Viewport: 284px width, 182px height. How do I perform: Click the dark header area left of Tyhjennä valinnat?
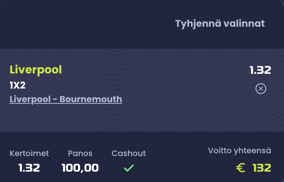pos(87,24)
